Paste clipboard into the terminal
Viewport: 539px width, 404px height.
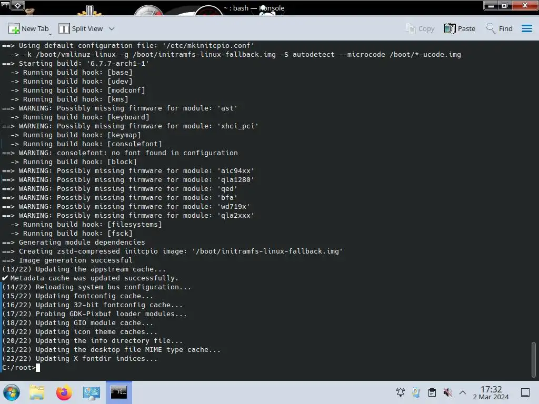[x=460, y=29]
